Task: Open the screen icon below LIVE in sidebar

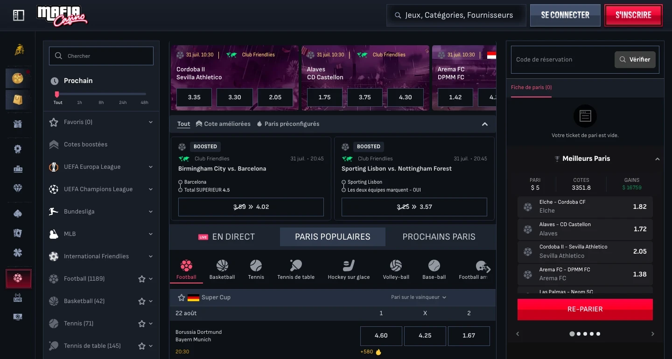Action: (x=18, y=317)
